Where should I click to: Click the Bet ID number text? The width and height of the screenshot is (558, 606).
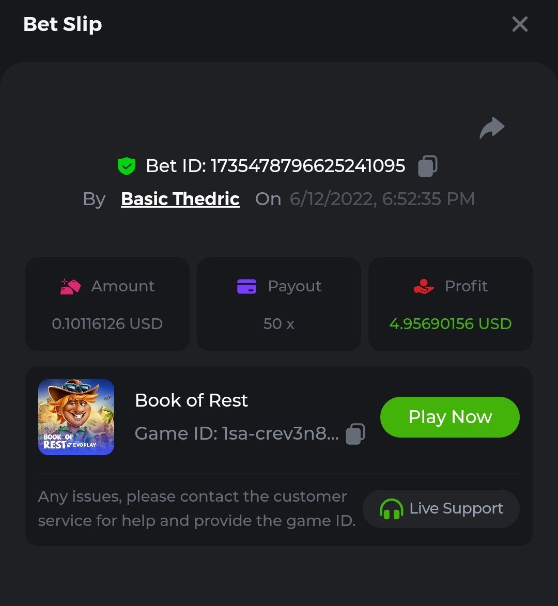(307, 166)
